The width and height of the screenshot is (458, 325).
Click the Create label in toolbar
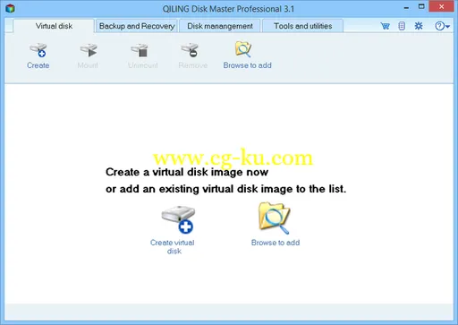coord(38,65)
